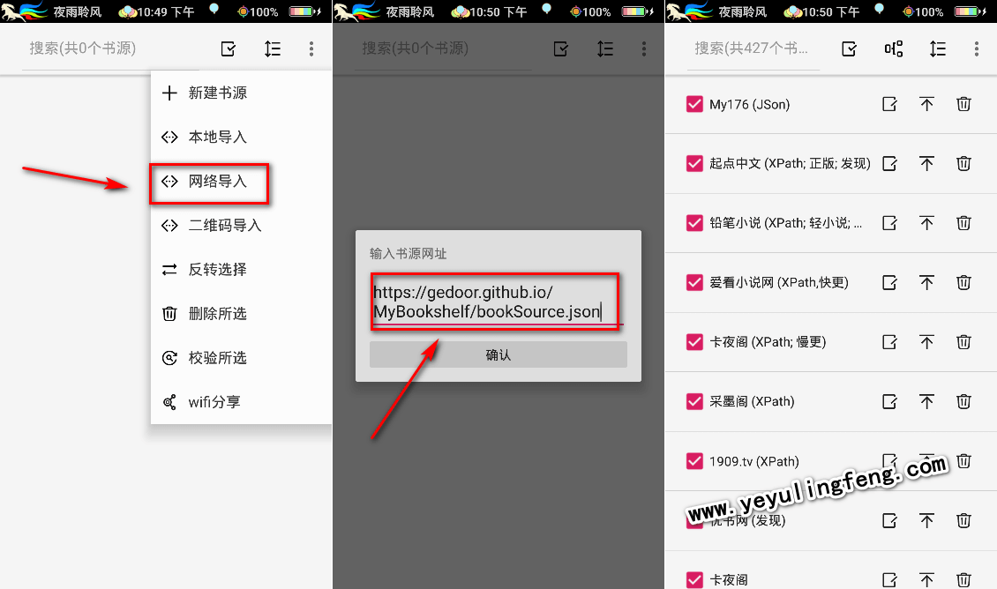Move 起点中文 source to top
The width and height of the screenshot is (997, 589).
927,163
